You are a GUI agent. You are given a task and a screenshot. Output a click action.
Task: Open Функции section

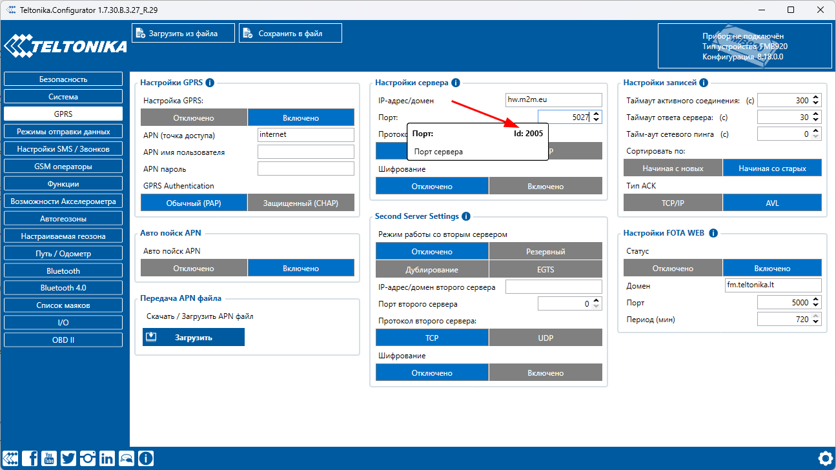63,184
